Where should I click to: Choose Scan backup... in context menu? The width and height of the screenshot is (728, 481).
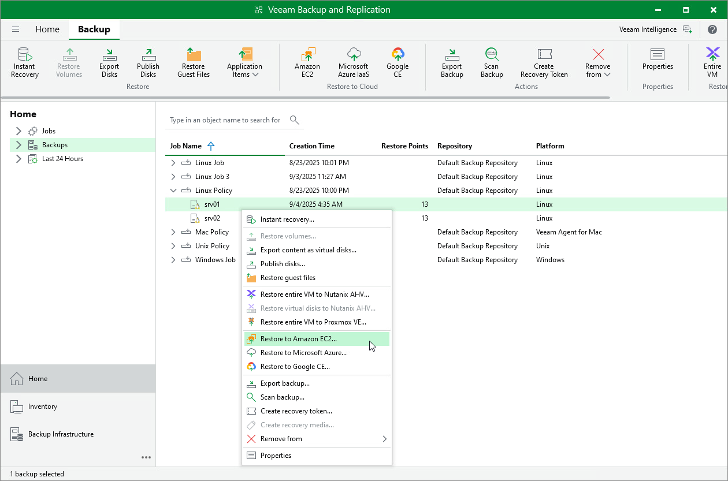coord(317,397)
